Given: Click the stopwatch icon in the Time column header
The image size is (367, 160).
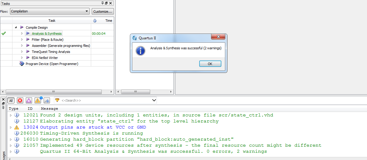Looking at the screenshot, I should coord(95,21).
